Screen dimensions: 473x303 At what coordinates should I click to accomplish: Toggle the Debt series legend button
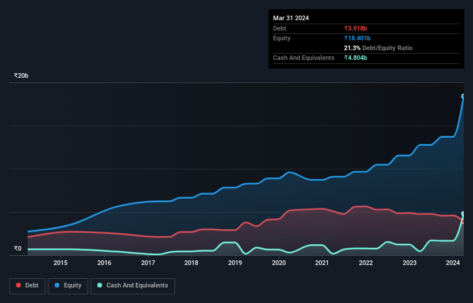click(x=28, y=286)
